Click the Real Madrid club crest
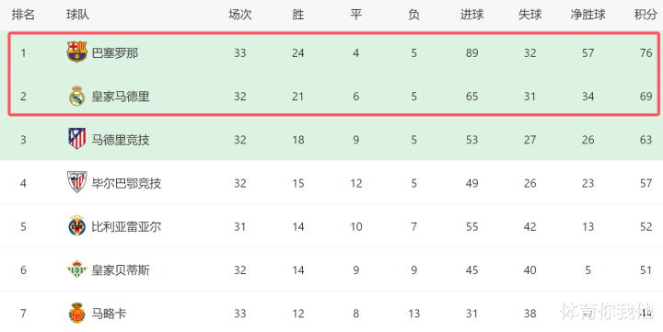This screenshot has width=663, height=332. pos(77,96)
